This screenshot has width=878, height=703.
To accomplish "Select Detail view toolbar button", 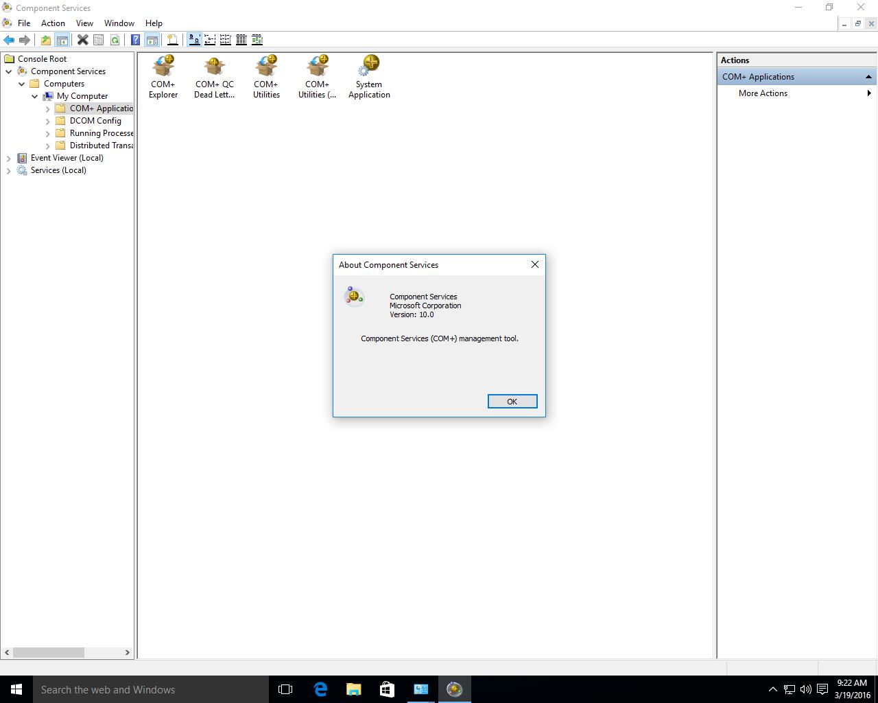I will (x=241, y=40).
